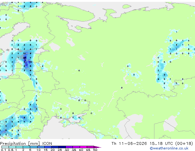This screenshot has height=151, width=195.
Task: Pick the 15–20 mm legend swatch
Action: [x=48, y=147]
